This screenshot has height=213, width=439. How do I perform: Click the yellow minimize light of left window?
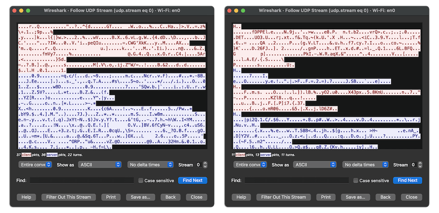click(x=21, y=11)
